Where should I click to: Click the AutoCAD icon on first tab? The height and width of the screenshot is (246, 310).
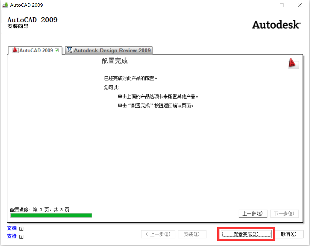coord(15,50)
